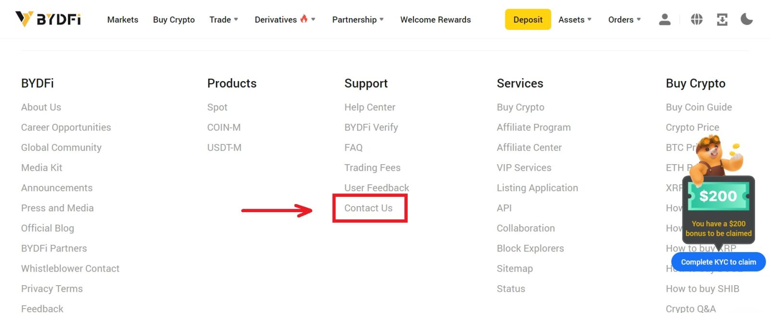Visit the Help Center link
This screenshot has width=770, height=313.
(x=370, y=107)
